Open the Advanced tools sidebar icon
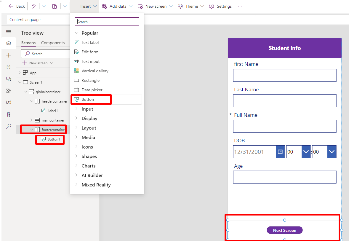Image resolution: width=349 pixels, height=241 pixels. pos(9,114)
